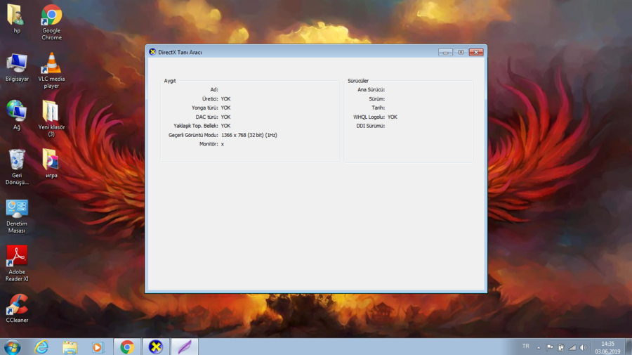Click the Aygıt group heading

[x=170, y=81]
